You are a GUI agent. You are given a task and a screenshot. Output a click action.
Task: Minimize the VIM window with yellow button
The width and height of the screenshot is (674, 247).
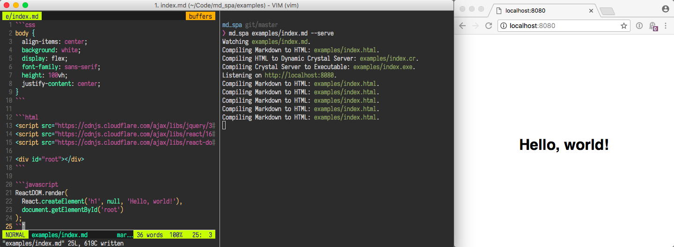[16, 5]
